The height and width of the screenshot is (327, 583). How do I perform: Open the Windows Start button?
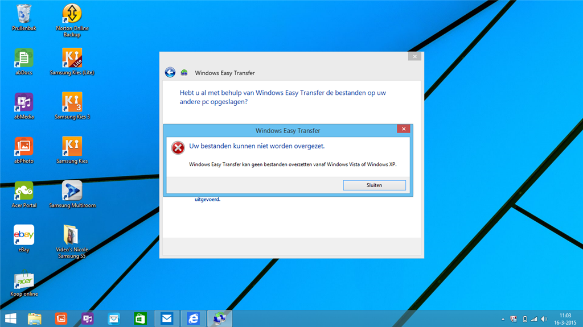click(x=11, y=319)
